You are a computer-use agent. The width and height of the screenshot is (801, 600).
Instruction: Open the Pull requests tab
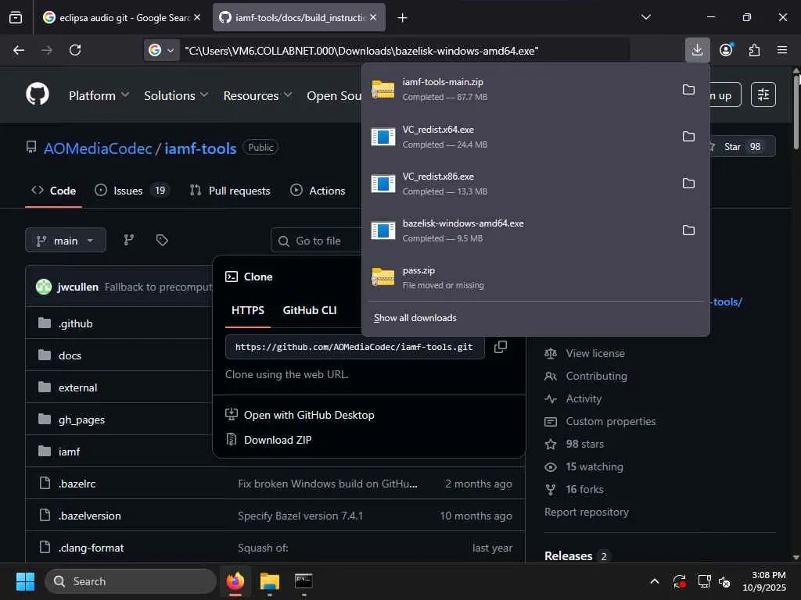[x=230, y=191]
